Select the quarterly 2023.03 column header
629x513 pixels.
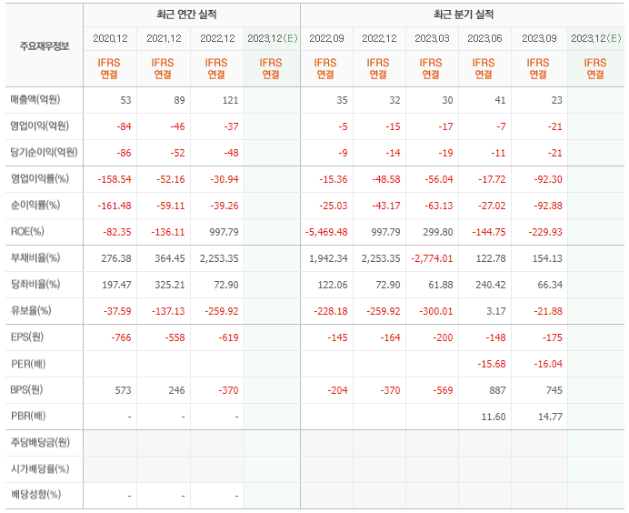pos(432,38)
